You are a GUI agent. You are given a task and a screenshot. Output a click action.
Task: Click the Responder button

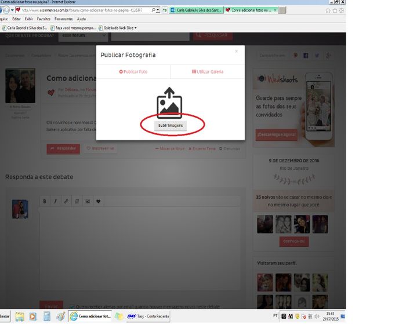coord(63,148)
